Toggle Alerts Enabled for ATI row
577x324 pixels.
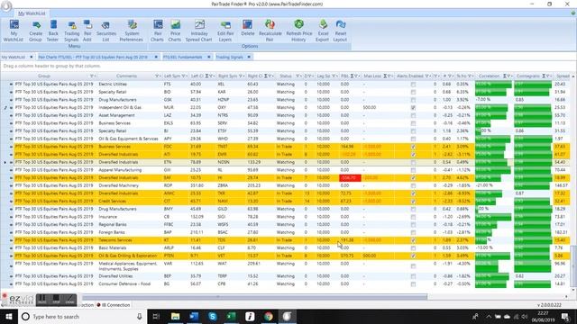[x=413, y=154]
